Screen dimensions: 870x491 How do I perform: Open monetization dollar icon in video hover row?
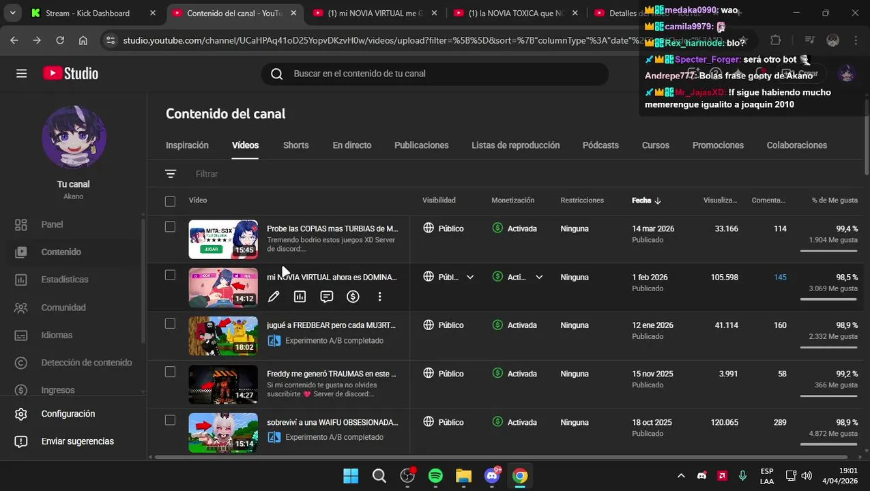tap(353, 297)
